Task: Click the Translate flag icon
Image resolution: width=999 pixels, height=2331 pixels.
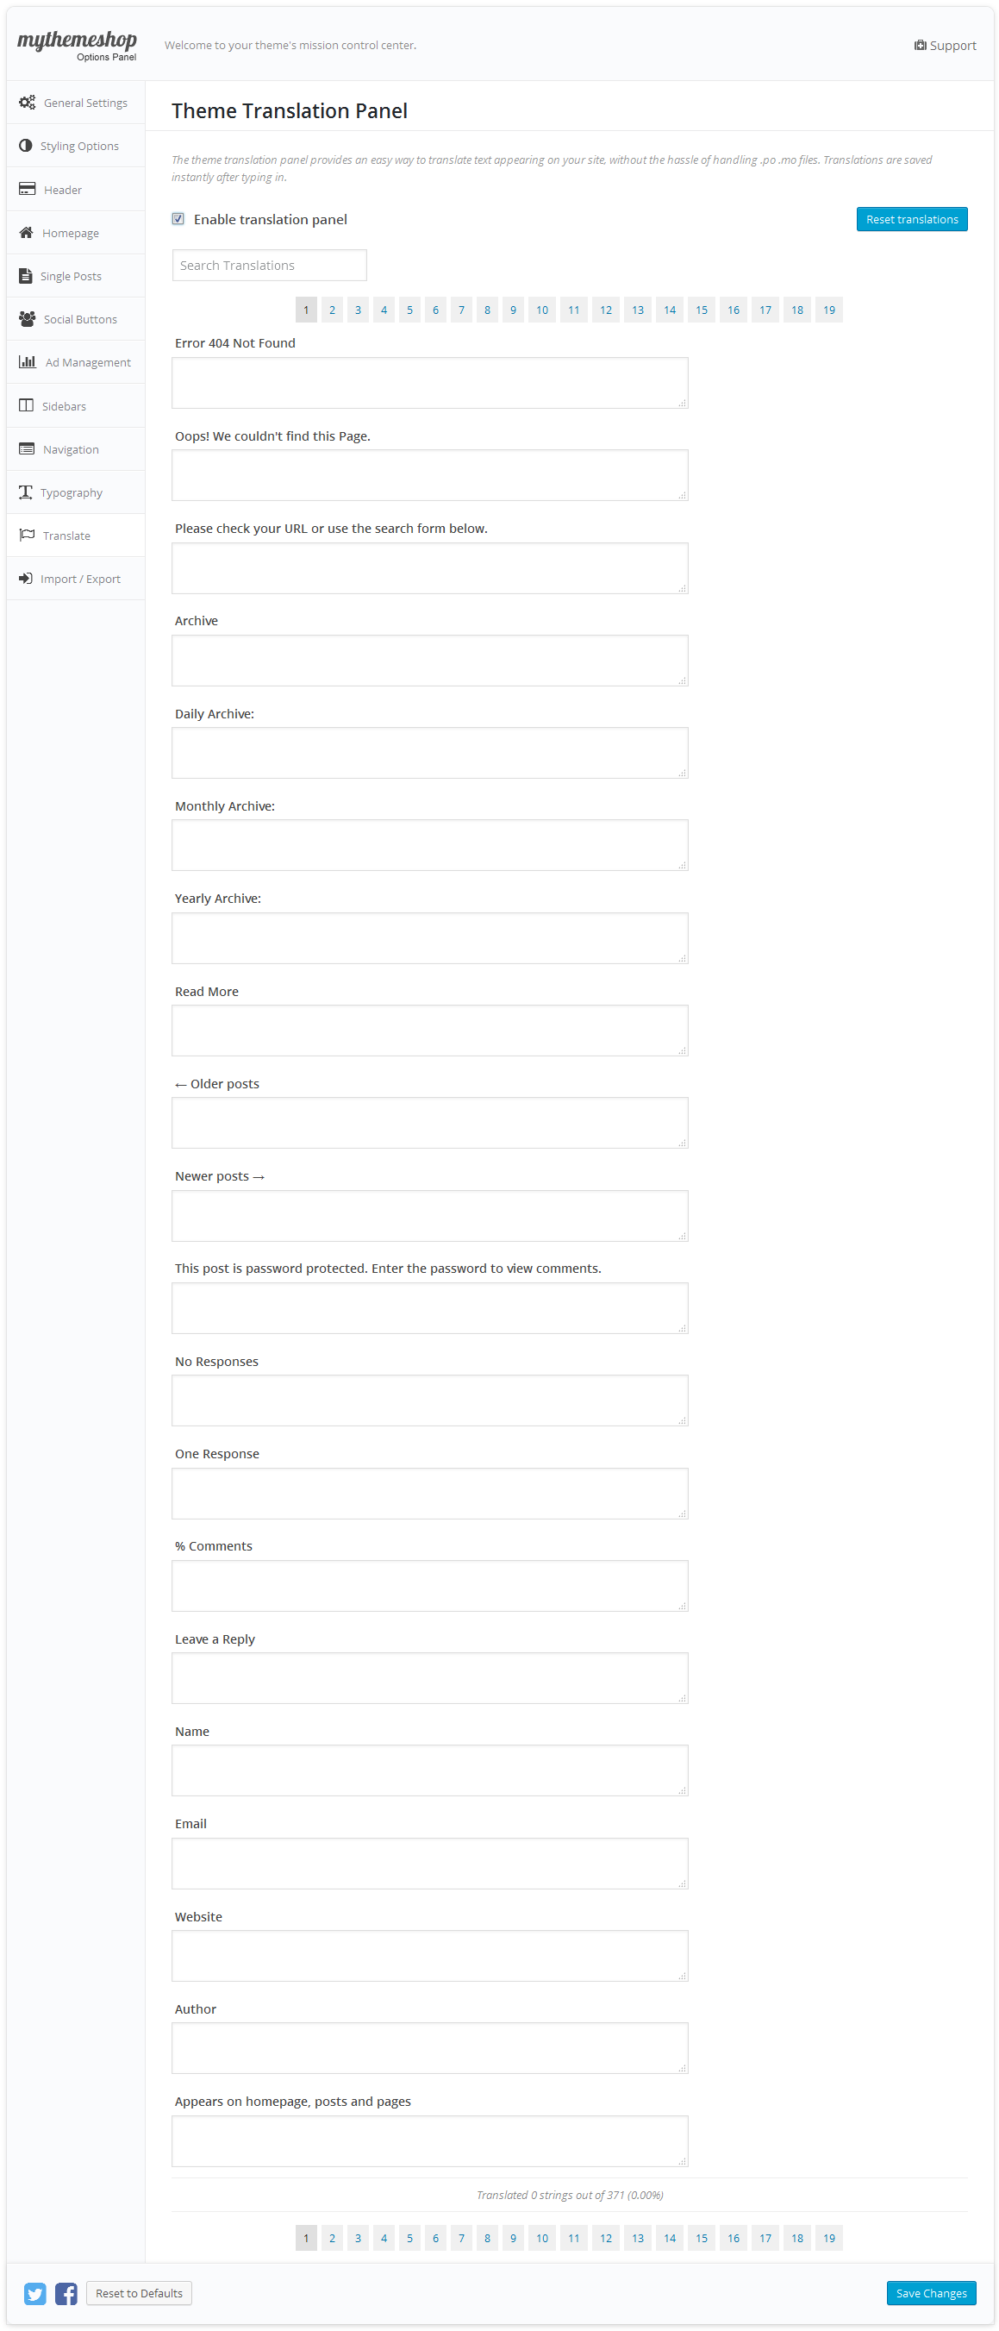Action: point(27,536)
